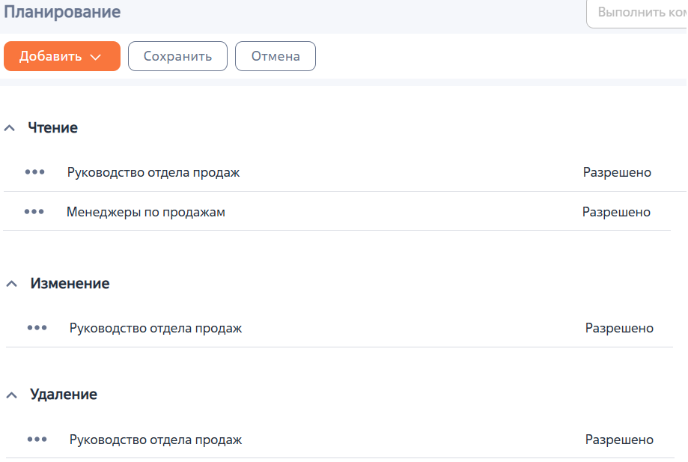Click the Планирование page title
The image size is (688, 462).
64,12
